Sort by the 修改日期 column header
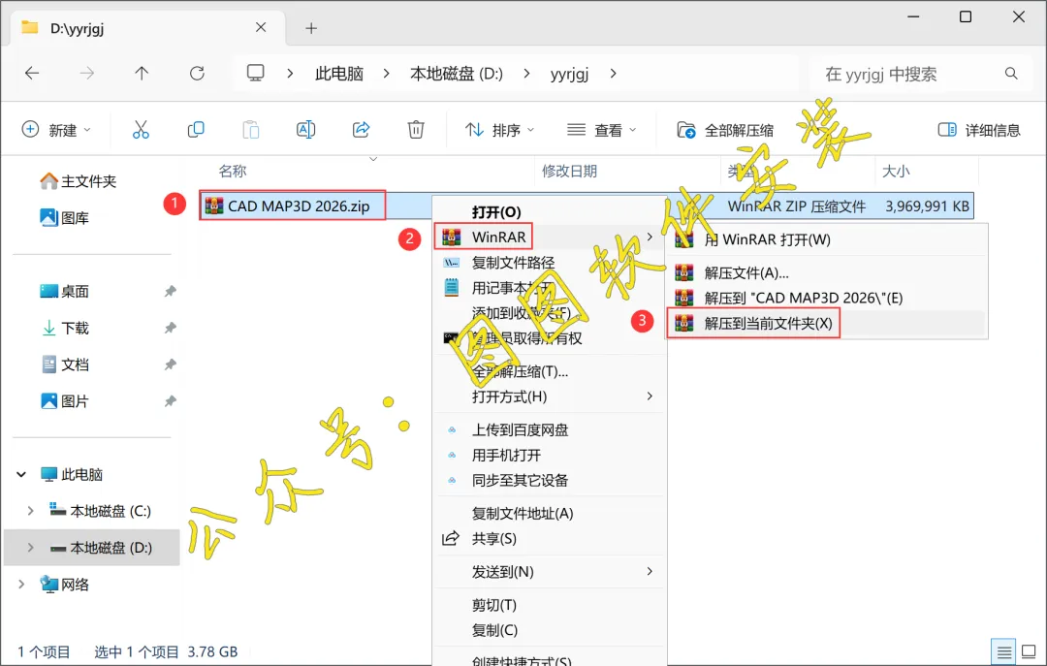1047x666 pixels. click(x=569, y=171)
